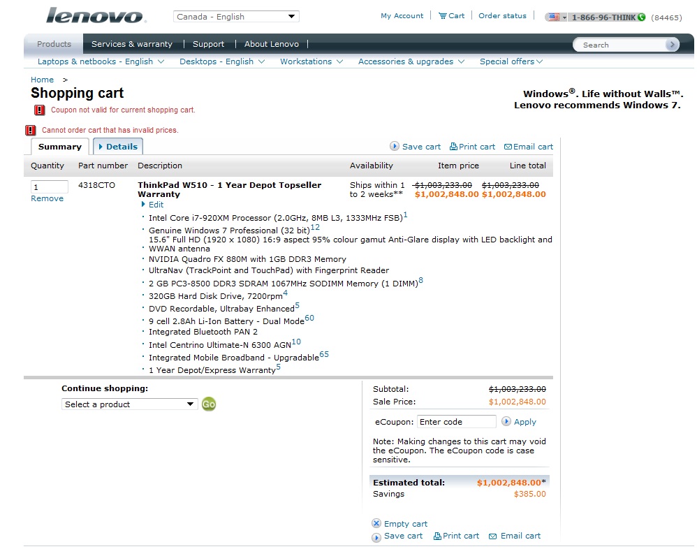
Task: Click the 1-866-96-THINK phone number
Action: [603, 17]
